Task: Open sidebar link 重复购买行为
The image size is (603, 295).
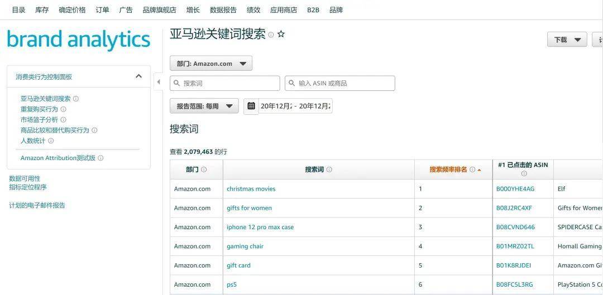Action: tap(39, 109)
